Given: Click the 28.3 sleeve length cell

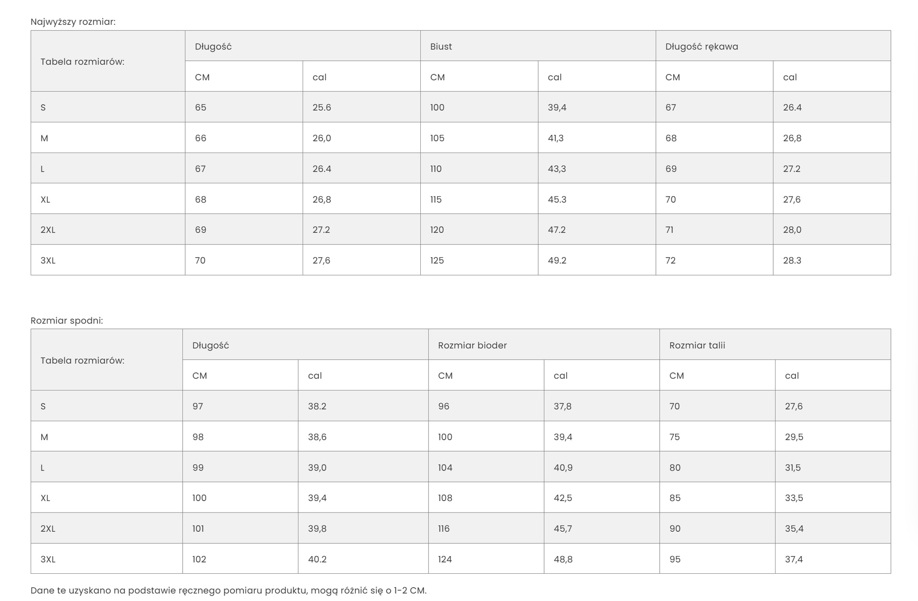Looking at the screenshot, I should click(792, 261).
